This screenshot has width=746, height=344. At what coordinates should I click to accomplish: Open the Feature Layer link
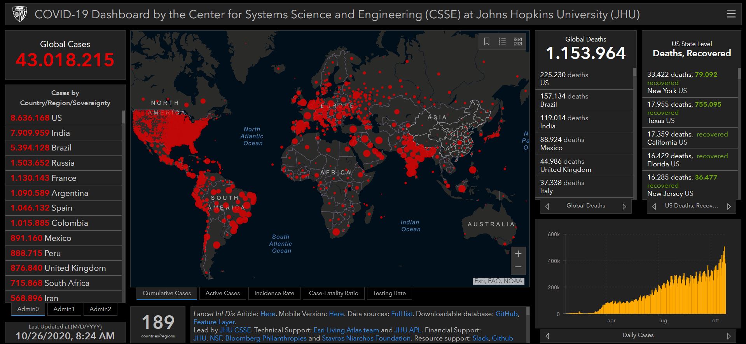214,322
